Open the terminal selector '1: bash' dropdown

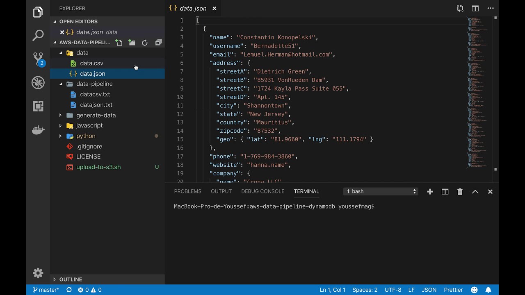click(381, 191)
